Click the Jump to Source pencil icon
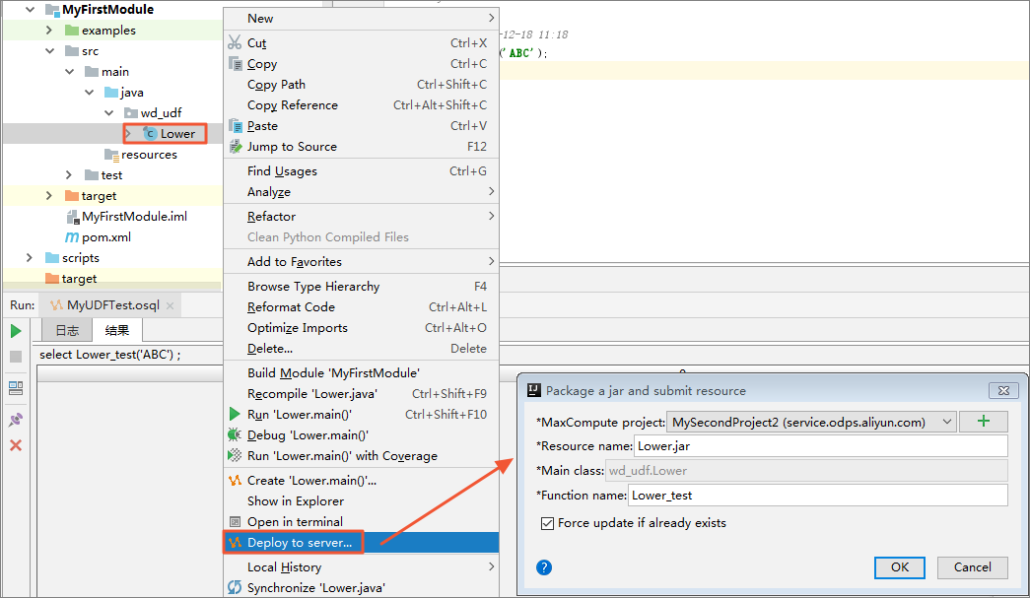The height and width of the screenshot is (598, 1030). [236, 147]
